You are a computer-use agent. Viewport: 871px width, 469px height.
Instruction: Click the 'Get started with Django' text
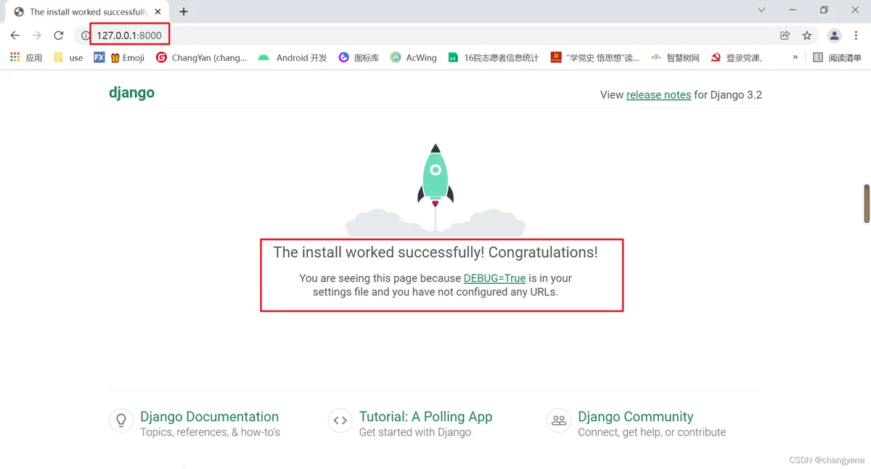[415, 432]
